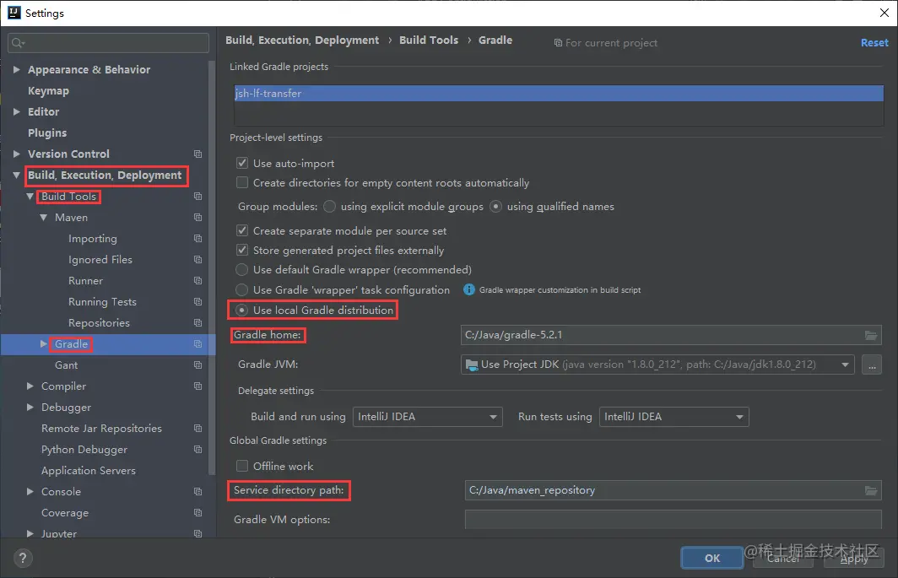Click project-level icon beside Coverage

coord(197,513)
